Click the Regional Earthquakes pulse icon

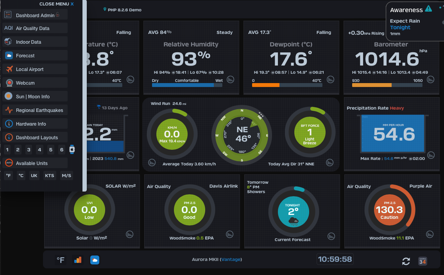[x=9, y=110]
